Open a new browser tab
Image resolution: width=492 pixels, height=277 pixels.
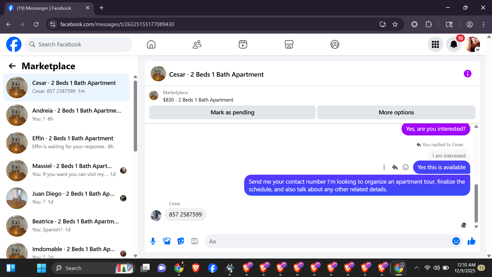[x=101, y=8]
